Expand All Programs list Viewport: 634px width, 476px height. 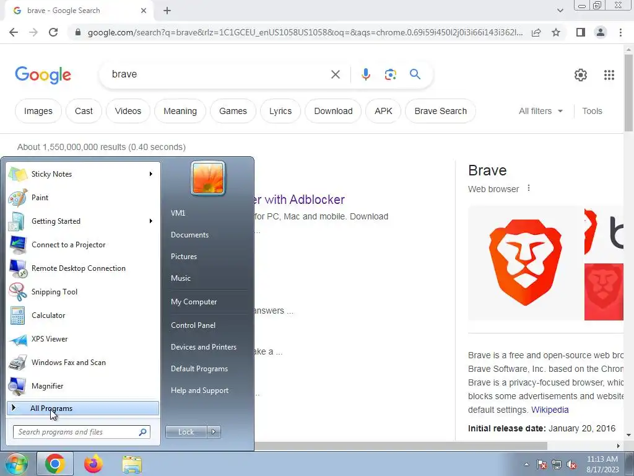[x=83, y=408]
